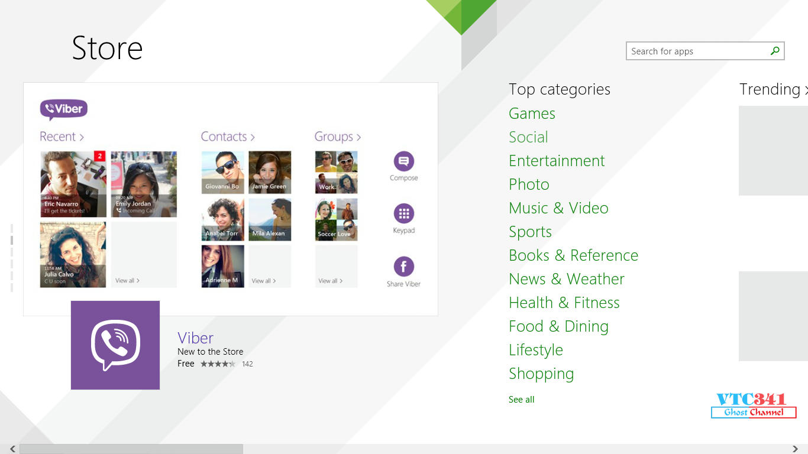Select the Work group thumbnail

click(x=337, y=173)
